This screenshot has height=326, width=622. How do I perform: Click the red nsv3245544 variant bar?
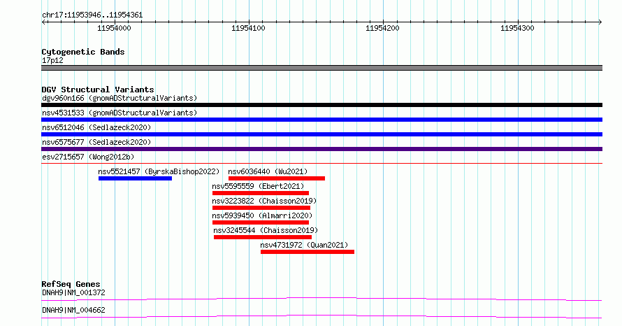click(x=263, y=237)
